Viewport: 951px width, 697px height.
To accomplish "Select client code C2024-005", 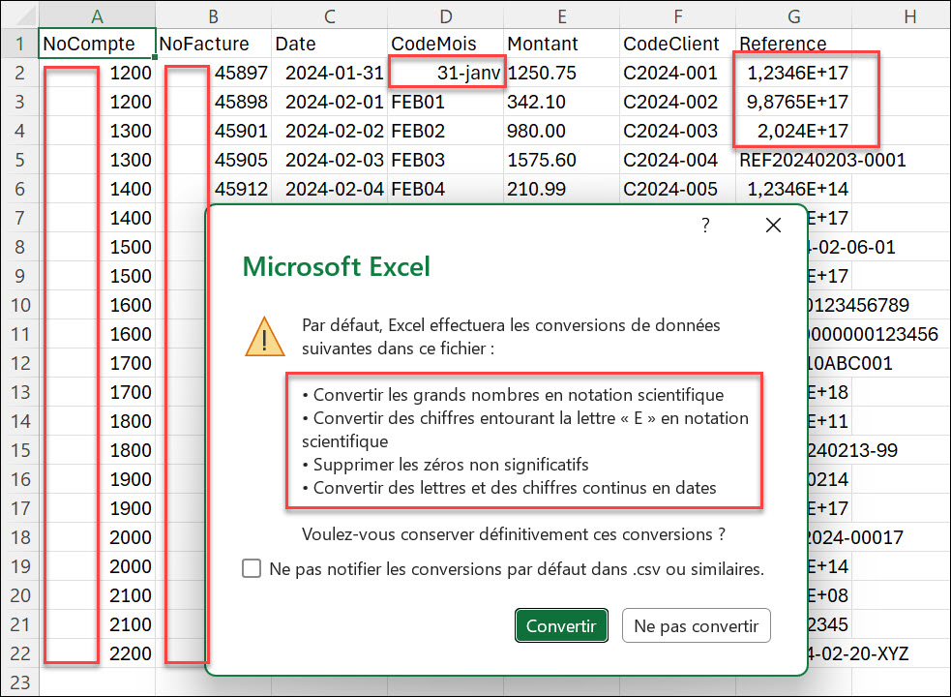I will click(x=677, y=189).
